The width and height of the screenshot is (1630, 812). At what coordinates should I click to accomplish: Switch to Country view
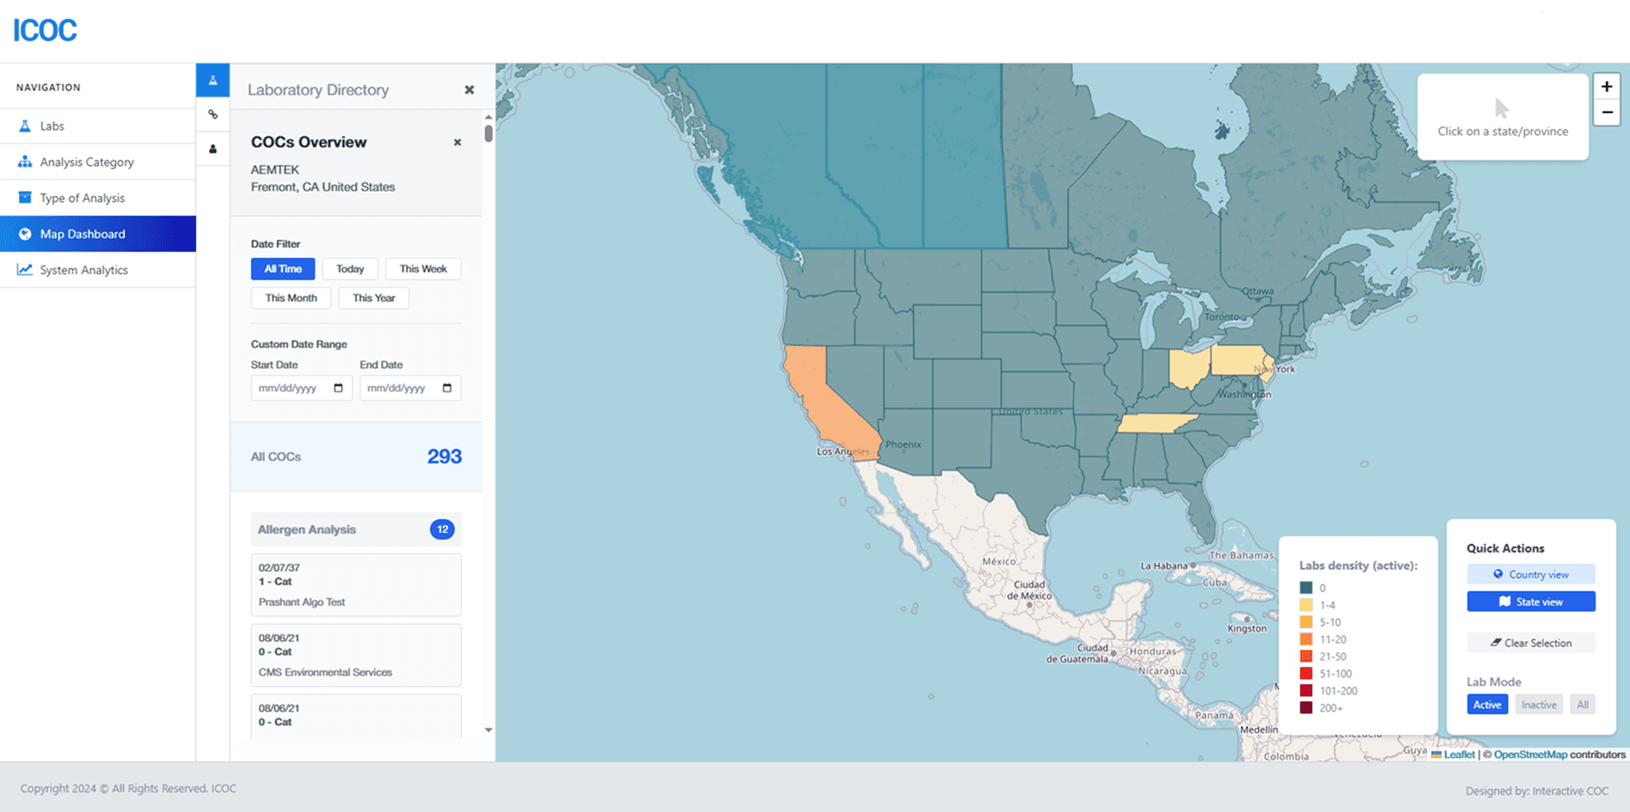pos(1531,574)
